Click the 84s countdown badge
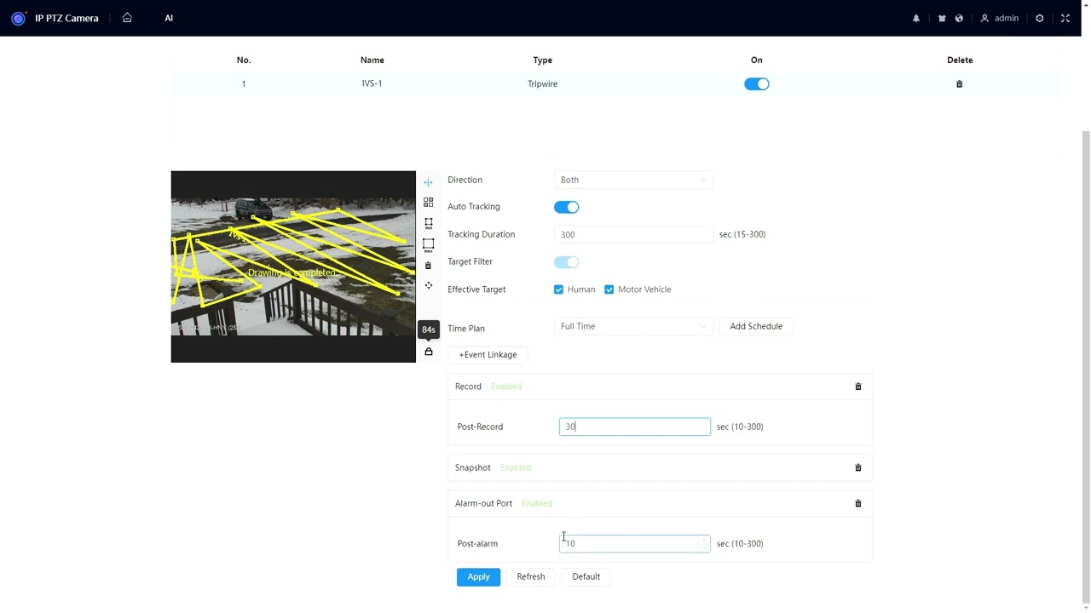This screenshot has height=613, width=1091. (x=428, y=329)
